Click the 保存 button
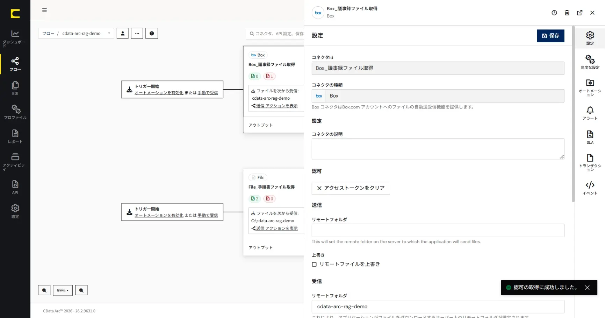This screenshot has height=318, width=605. [550, 36]
